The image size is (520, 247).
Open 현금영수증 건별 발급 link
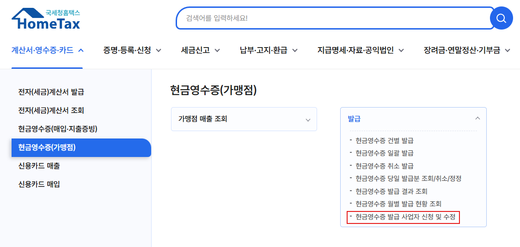point(385,141)
